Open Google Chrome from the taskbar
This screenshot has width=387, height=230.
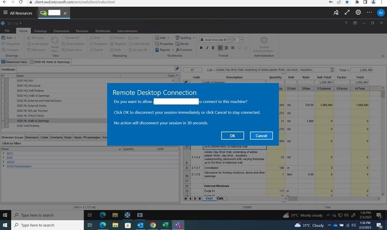[x=153, y=225]
